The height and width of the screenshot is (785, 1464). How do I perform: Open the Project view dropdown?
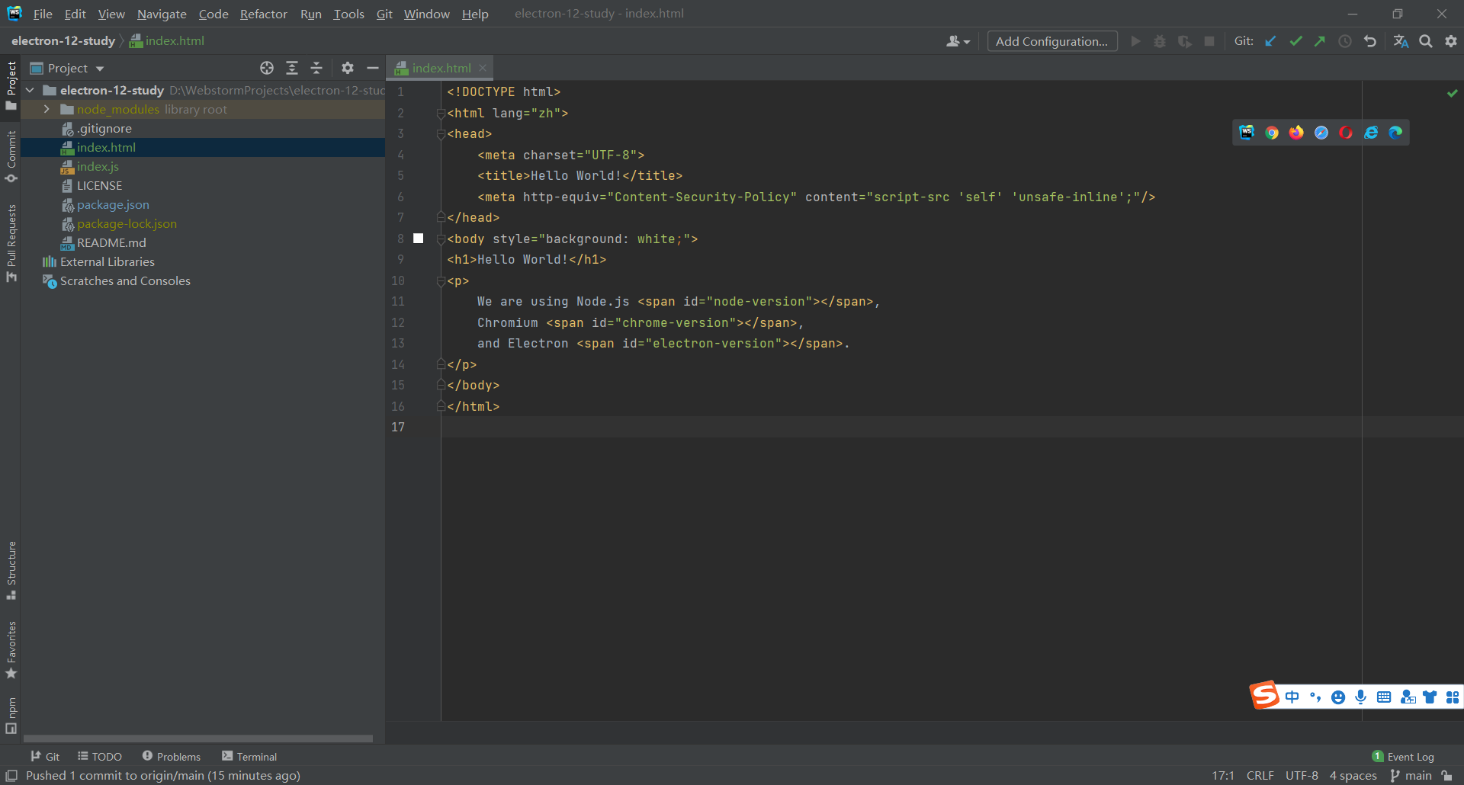click(x=67, y=68)
